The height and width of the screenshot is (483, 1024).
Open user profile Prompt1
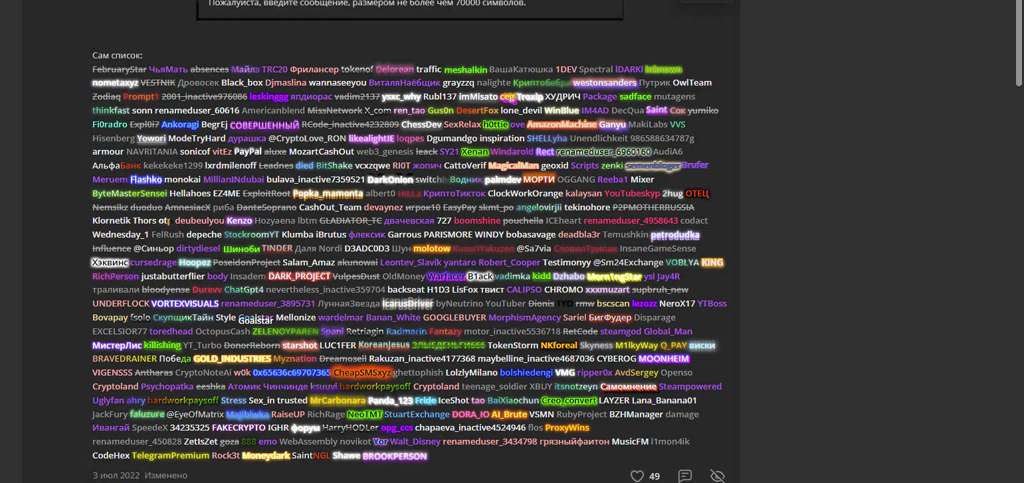pyautogui.click(x=141, y=97)
